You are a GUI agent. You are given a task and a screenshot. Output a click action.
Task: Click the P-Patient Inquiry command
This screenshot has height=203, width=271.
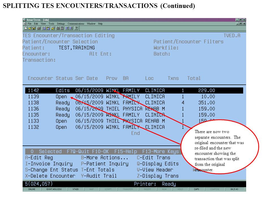[x=105, y=164]
